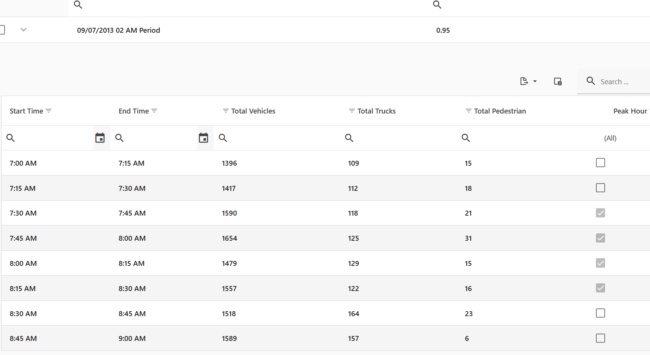Viewport: 650px width, 355px height.
Task: Click the Total Pedestrian header filter icon
Action: pos(468,111)
